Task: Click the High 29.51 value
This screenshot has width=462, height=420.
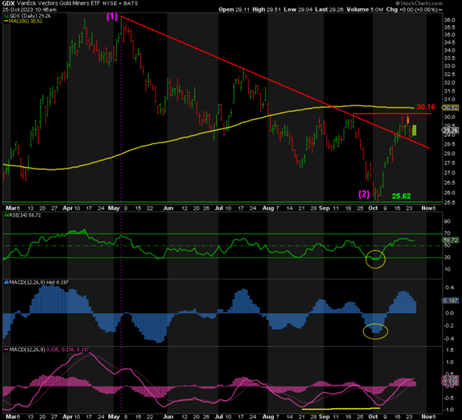Action: pyautogui.click(x=266, y=10)
